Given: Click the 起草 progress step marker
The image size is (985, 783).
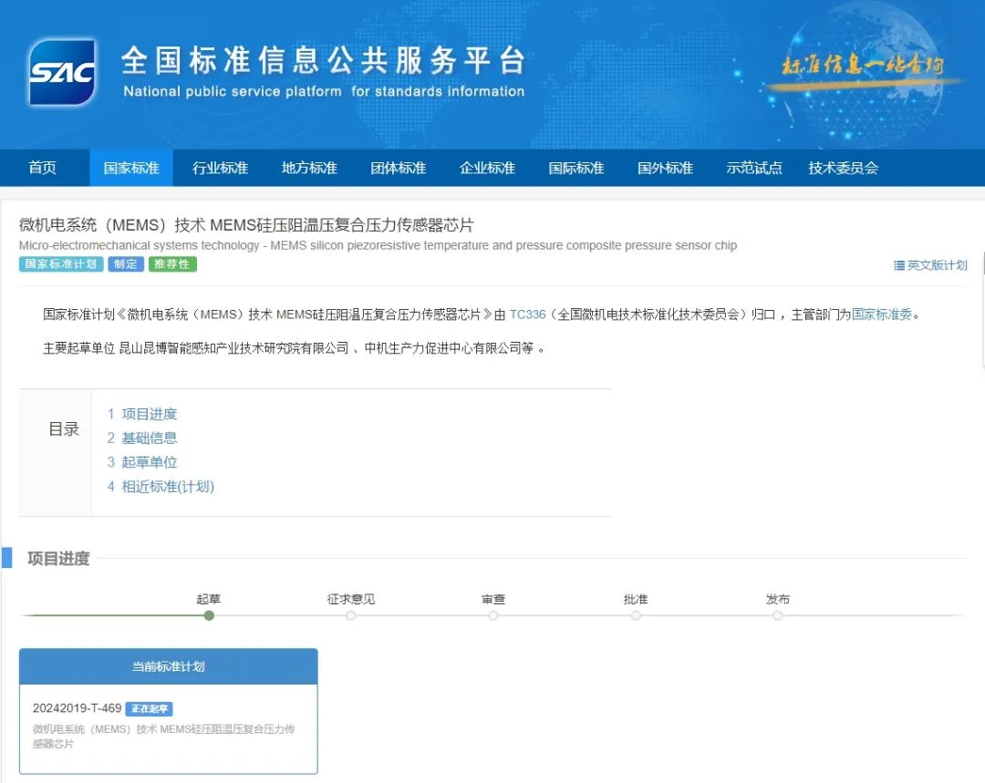Looking at the screenshot, I should click(209, 615).
